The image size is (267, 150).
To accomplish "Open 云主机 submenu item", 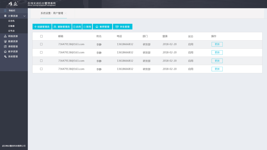I will click(x=12, y=21).
